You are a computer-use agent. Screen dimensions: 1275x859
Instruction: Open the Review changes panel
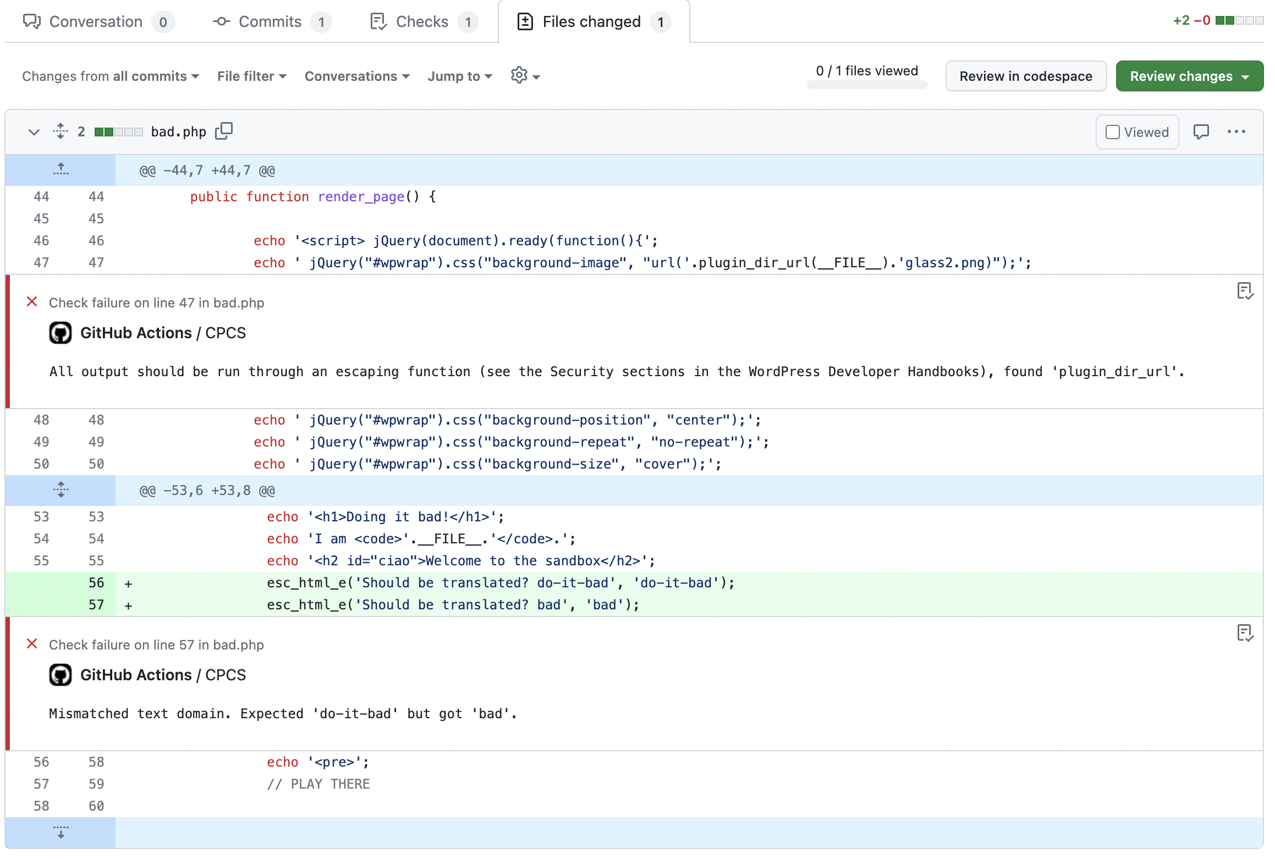pos(1189,76)
